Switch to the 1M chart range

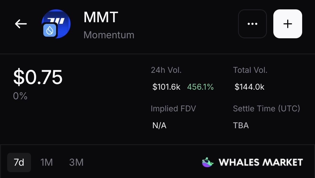click(x=46, y=162)
